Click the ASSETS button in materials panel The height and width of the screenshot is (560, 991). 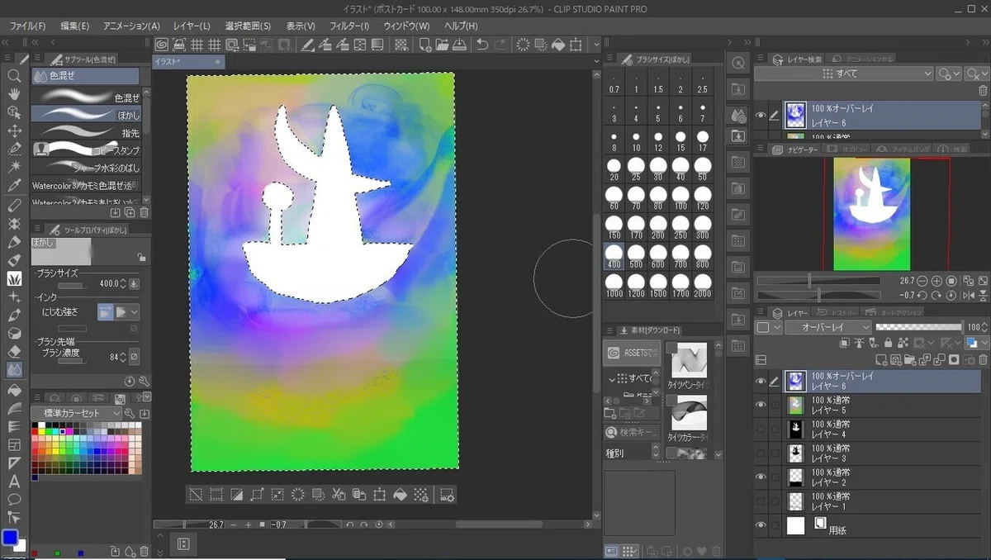(632, 354)
